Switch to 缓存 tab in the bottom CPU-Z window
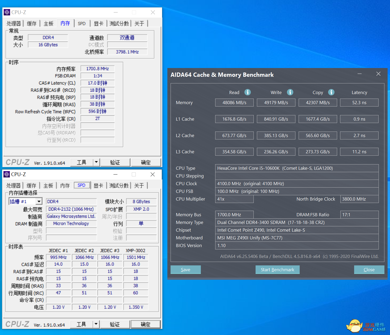The width and height of the screenshot is (390, 335). coord(31,186)
